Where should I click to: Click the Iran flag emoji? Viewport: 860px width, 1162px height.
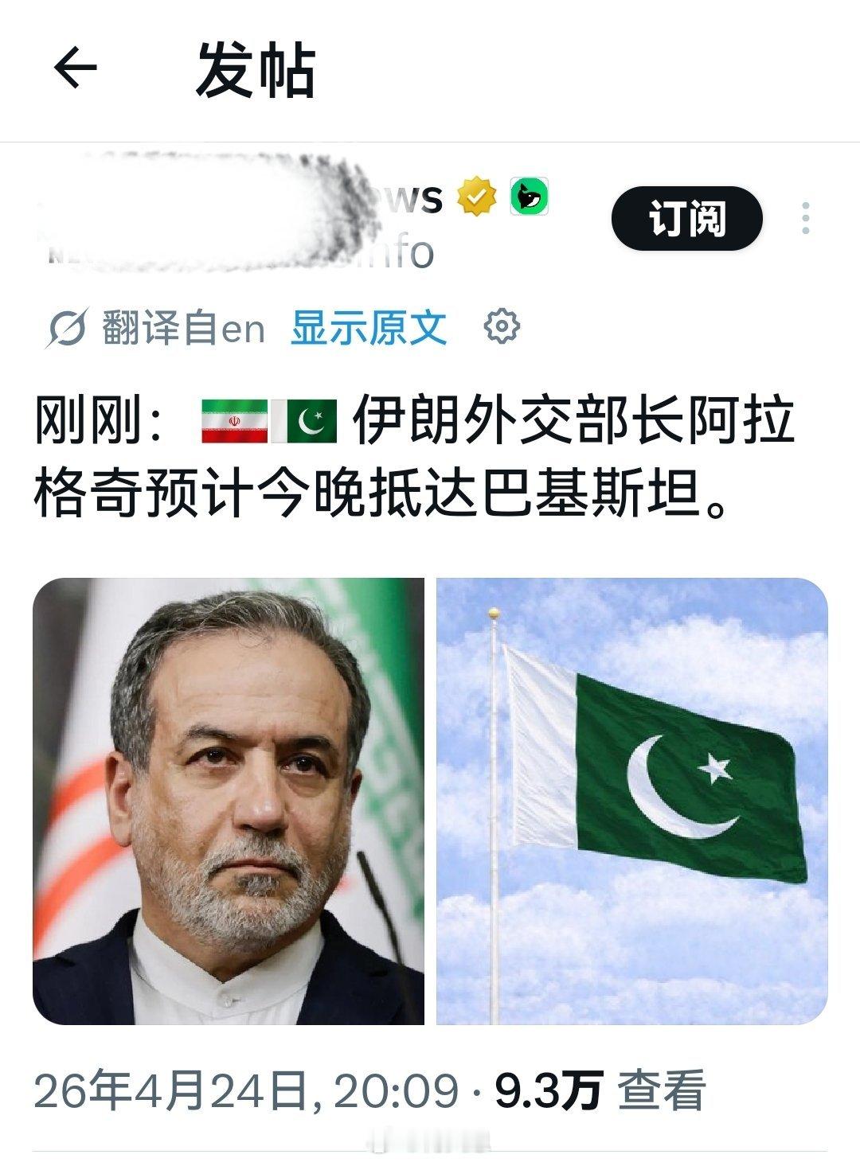pos(234,421)
